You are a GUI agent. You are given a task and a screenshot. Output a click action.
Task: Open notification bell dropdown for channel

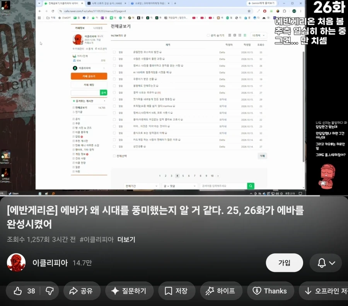click(326, 263)
